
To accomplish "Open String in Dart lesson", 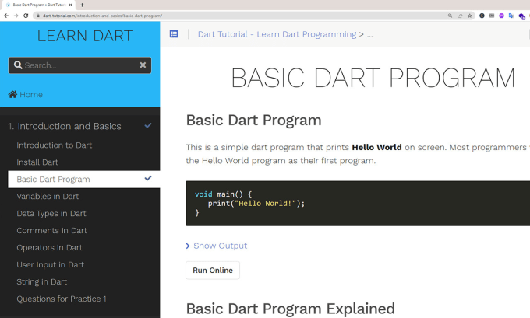I will point(41,282).
